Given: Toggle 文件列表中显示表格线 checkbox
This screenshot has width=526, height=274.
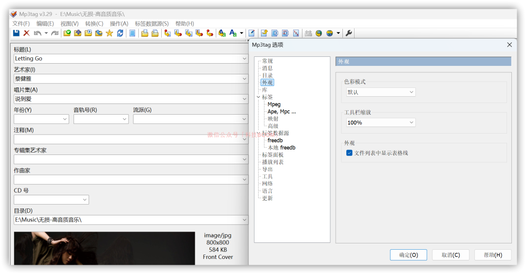Looking at the screenshot, I should 349,153.
